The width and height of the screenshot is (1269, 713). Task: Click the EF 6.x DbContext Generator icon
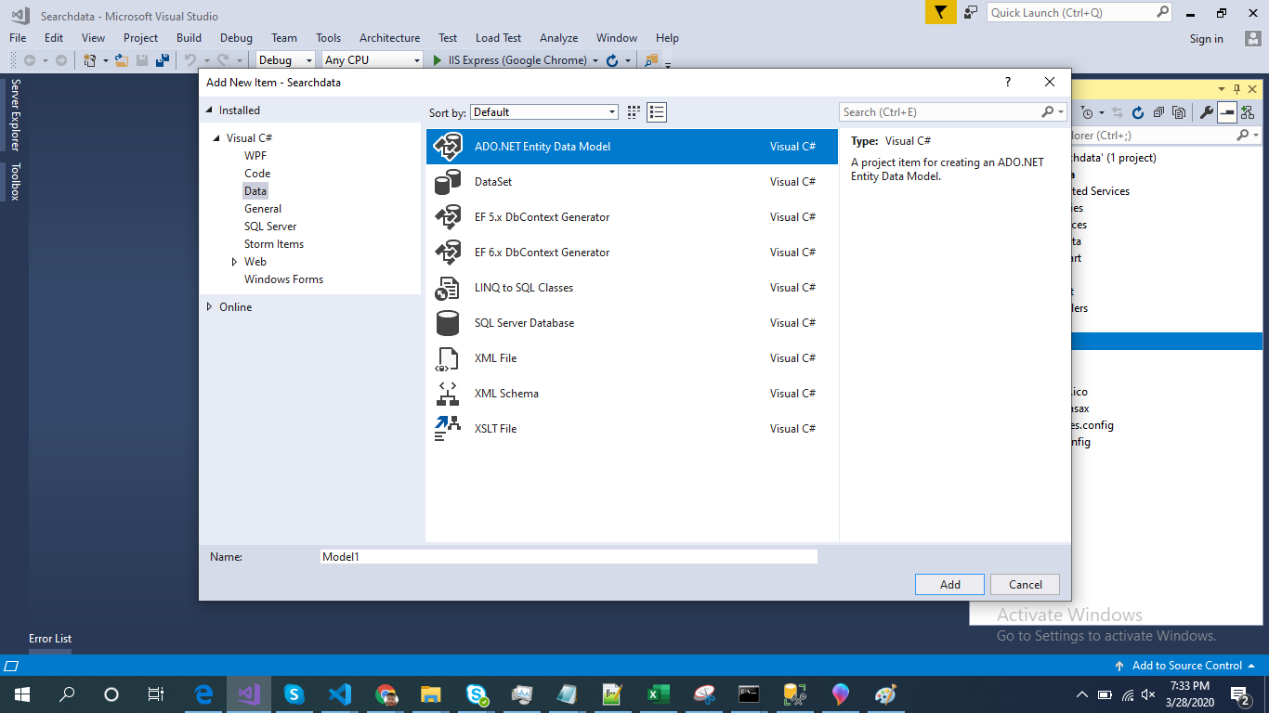click(448, 253)
